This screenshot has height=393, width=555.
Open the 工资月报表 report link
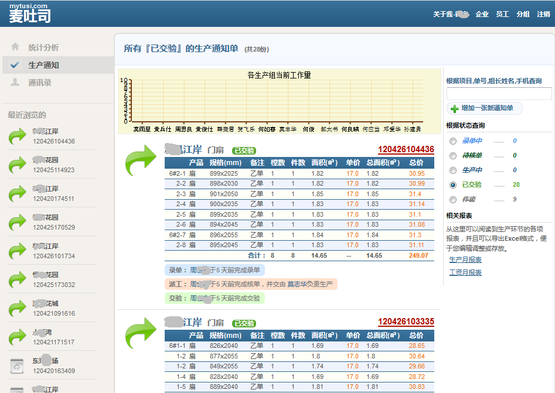point(465,273)
